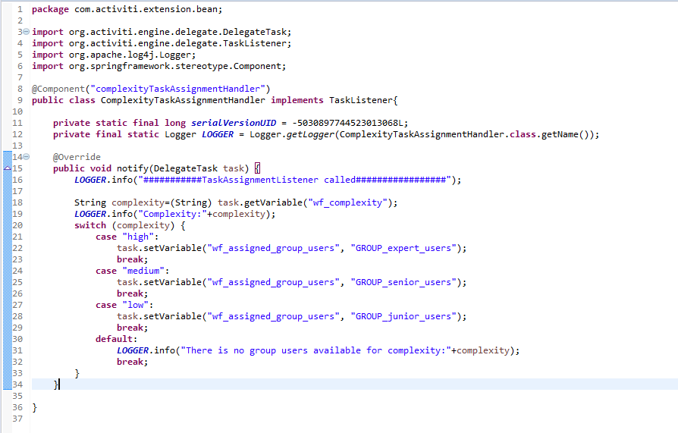The height and width of the screenshot is (433, 678).
Task: Click the package declaration 'com.activiti.extension.bean'
Action: [146, 9]
